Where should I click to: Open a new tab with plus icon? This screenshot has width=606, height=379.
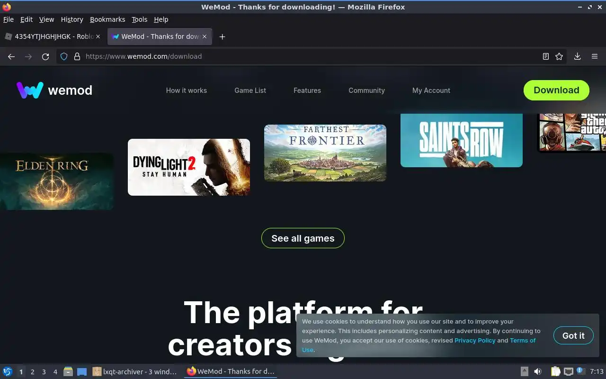[x=222, y=36]
